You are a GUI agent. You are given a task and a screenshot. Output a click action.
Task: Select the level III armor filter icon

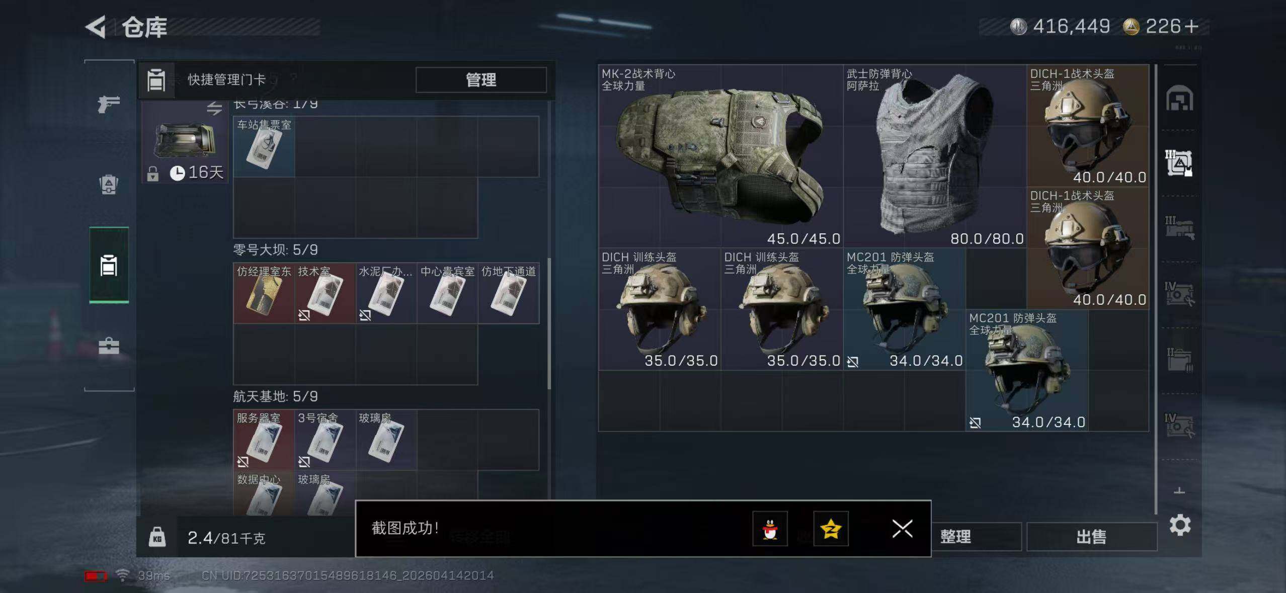[x=1179, y=163]
